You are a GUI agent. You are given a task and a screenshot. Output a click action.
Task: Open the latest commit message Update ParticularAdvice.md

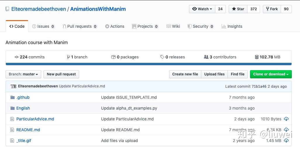82,86
